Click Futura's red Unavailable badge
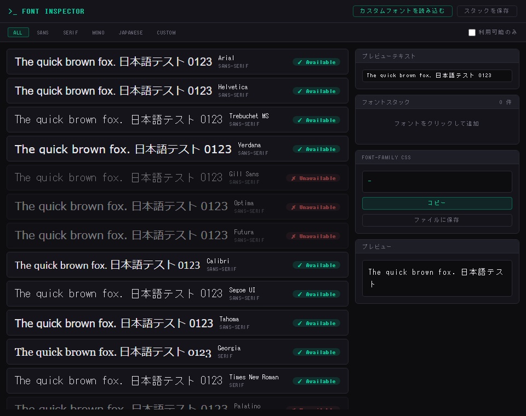The width and height of the screenshot is (526, 416). (x=313, y=236)
